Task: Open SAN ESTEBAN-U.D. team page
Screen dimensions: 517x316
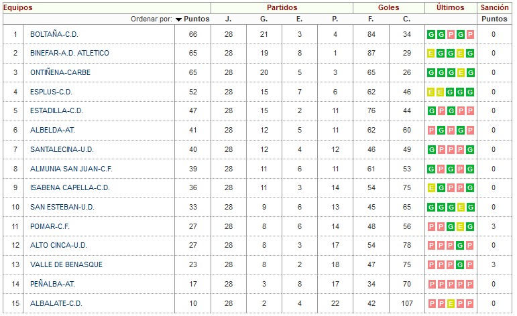Action: [x=62, y=207]
